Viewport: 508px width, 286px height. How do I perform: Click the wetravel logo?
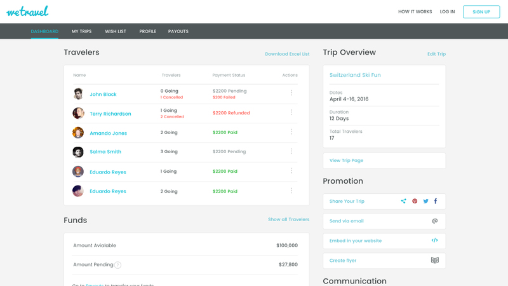click(x=27, y=11)
